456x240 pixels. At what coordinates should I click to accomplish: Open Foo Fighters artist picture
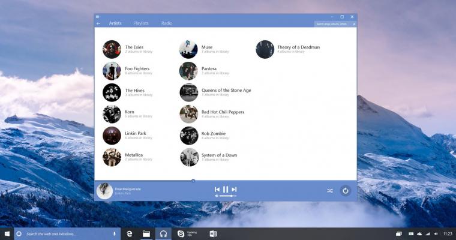(112, 71)
